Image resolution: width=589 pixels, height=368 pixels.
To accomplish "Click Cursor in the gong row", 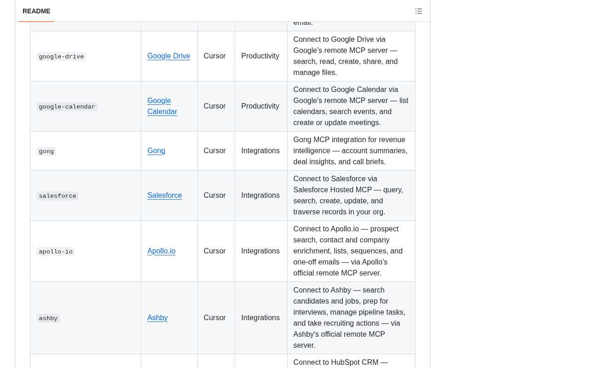I will point(214,151).
